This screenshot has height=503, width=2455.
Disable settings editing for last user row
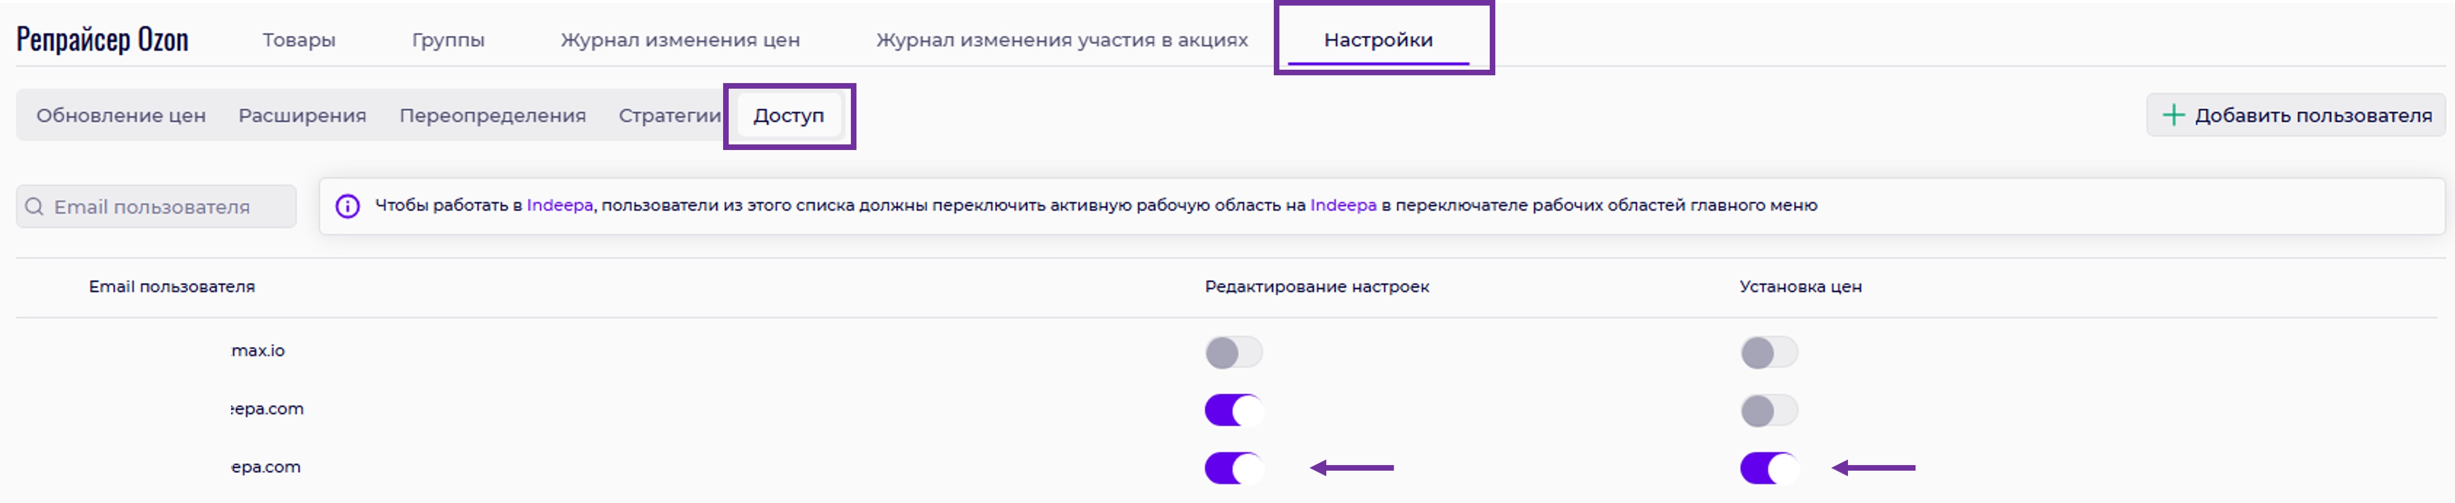[x=1233, y=468]
